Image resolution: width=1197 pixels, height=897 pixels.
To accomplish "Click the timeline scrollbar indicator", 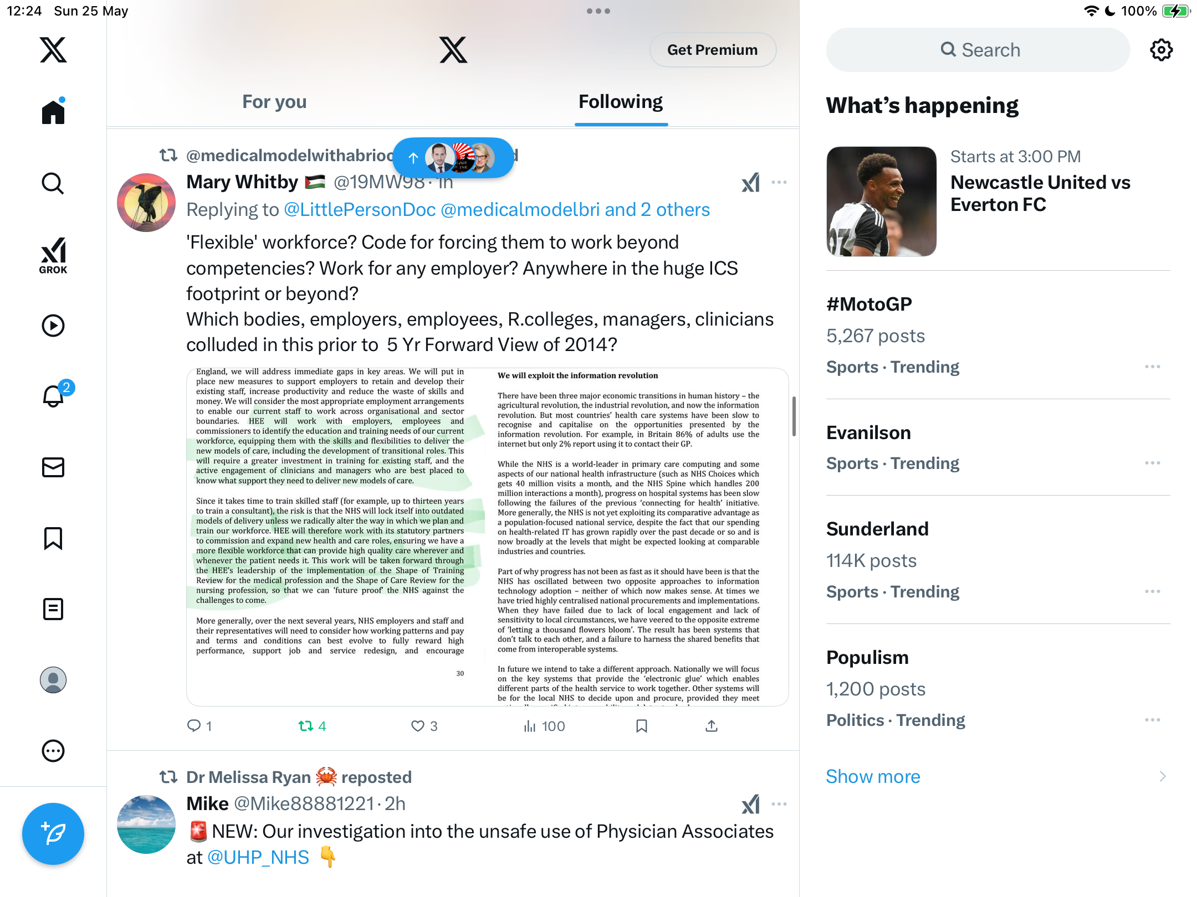I will [794, 416].
